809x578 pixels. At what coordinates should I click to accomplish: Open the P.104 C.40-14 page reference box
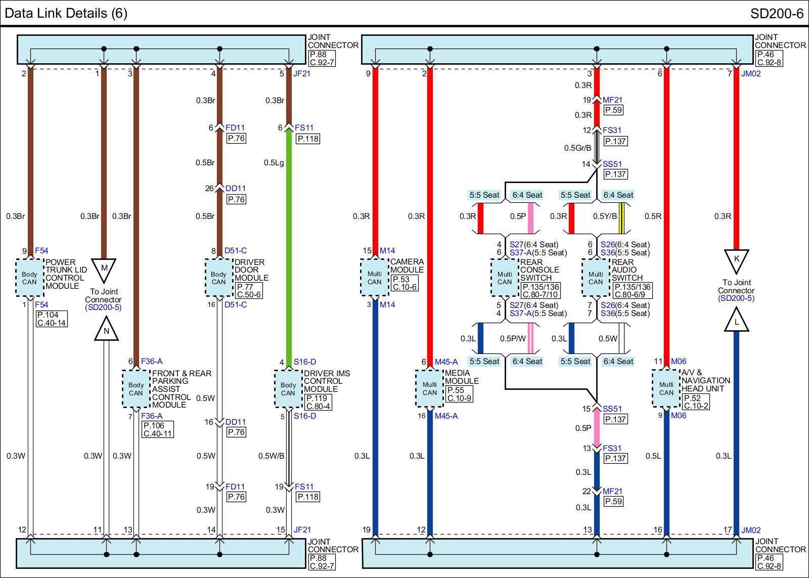click(52, 319)
